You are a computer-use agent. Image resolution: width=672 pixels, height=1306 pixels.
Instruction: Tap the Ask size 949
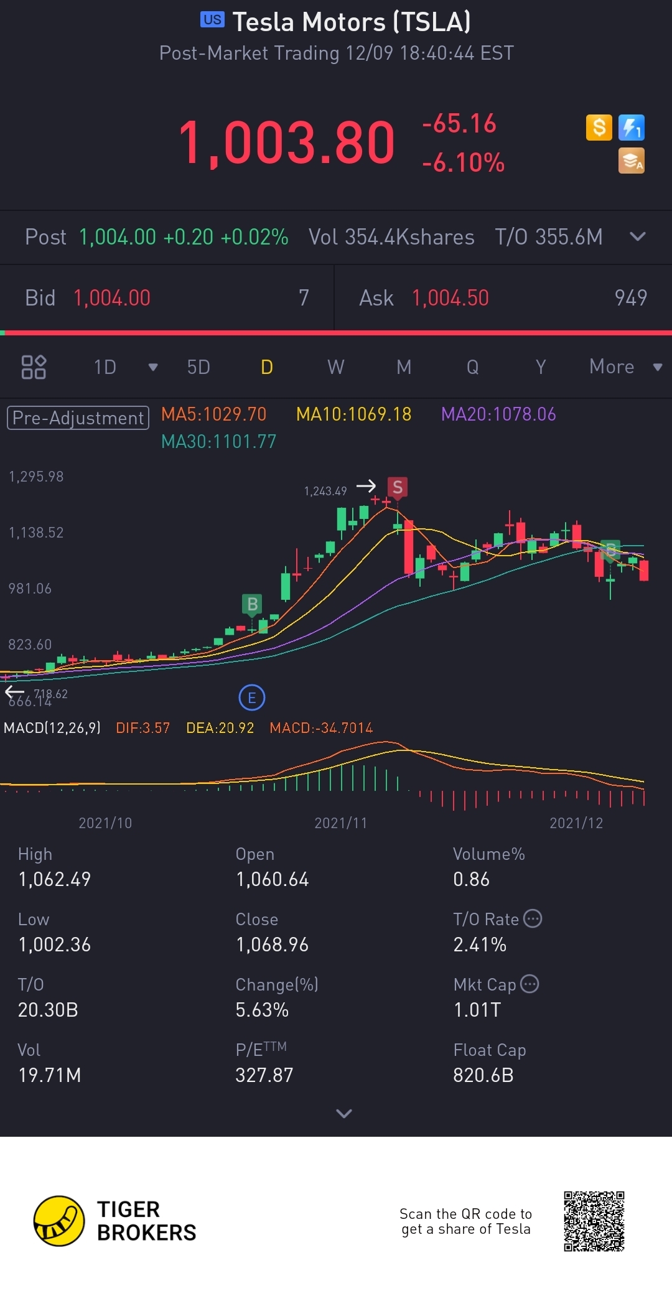click(631, 298)
